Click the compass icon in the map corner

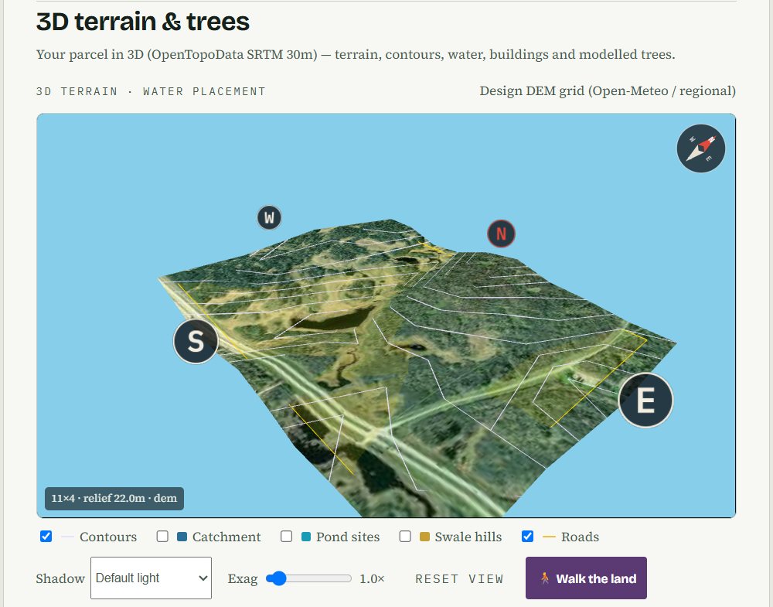tap(700, 148)
